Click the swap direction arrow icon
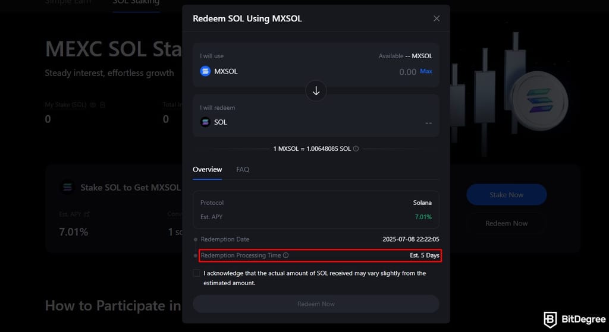The image size is (609, 332). [316, 91]
